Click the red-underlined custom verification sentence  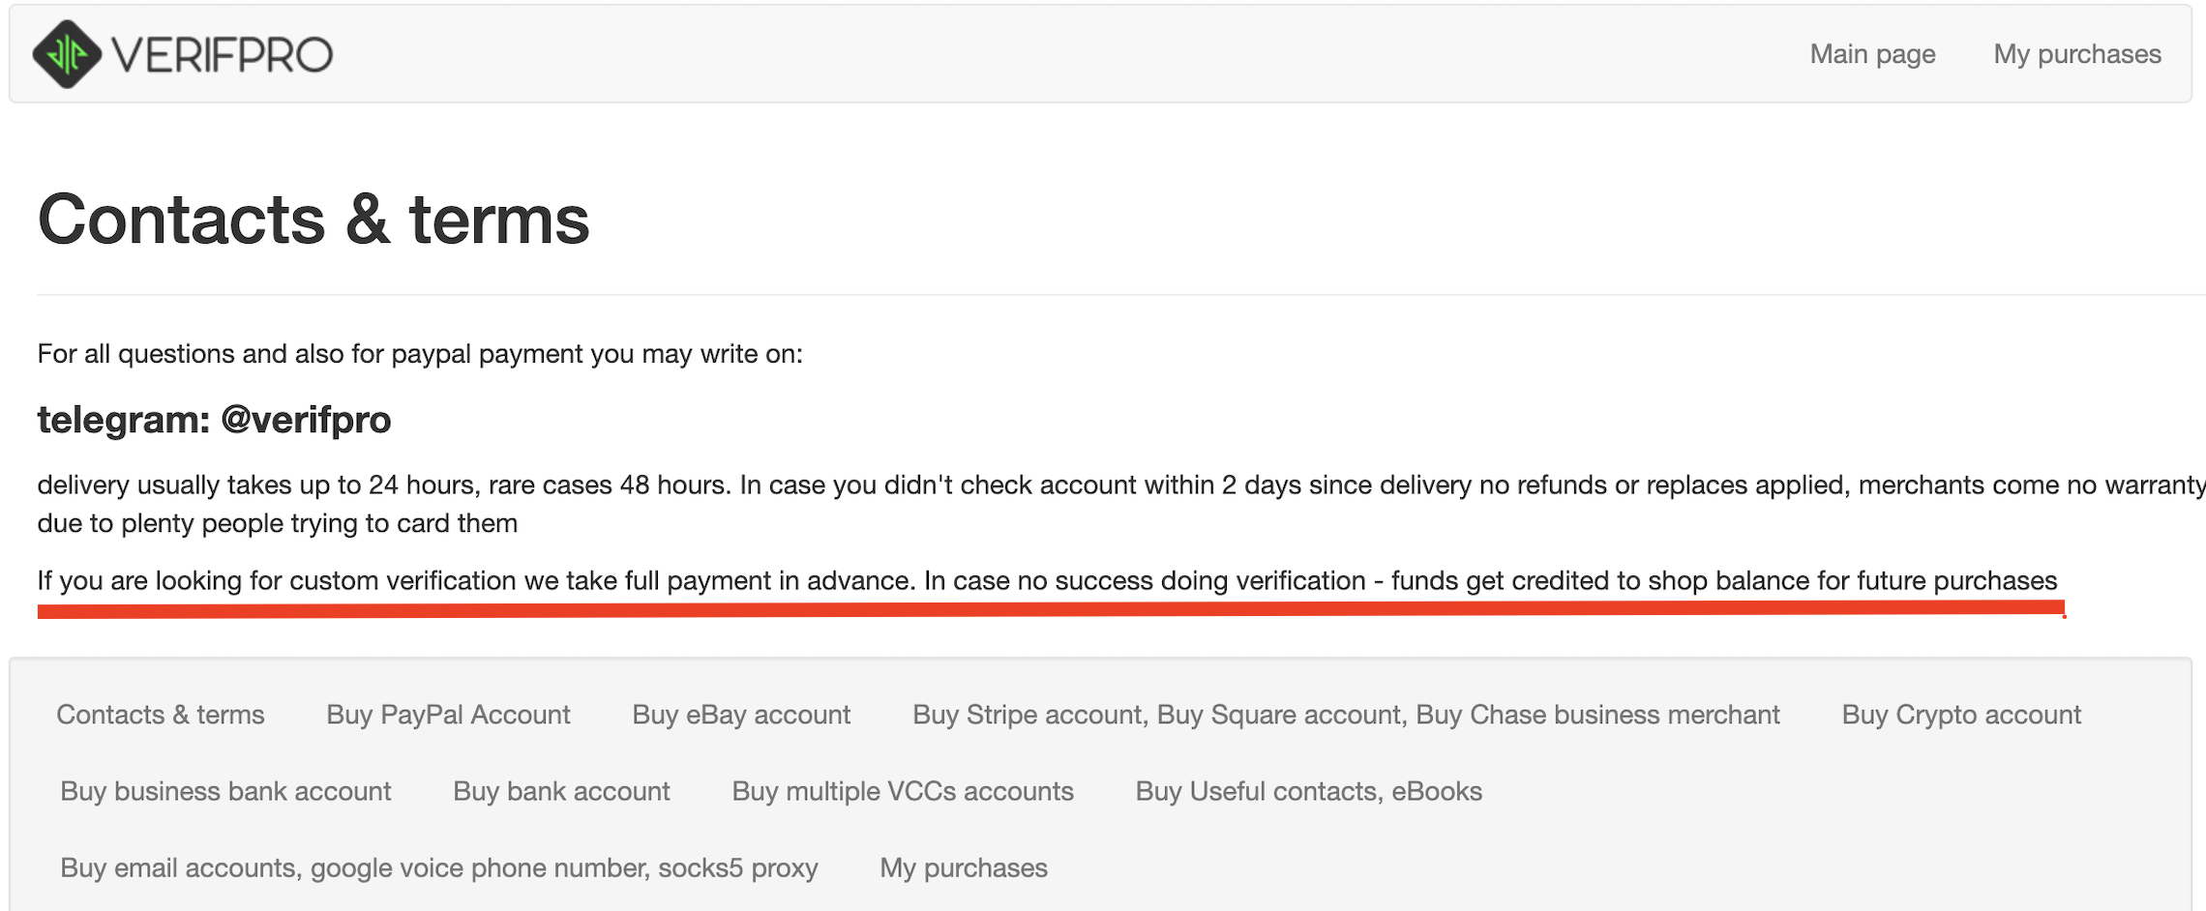click(x=1047, y=580)
